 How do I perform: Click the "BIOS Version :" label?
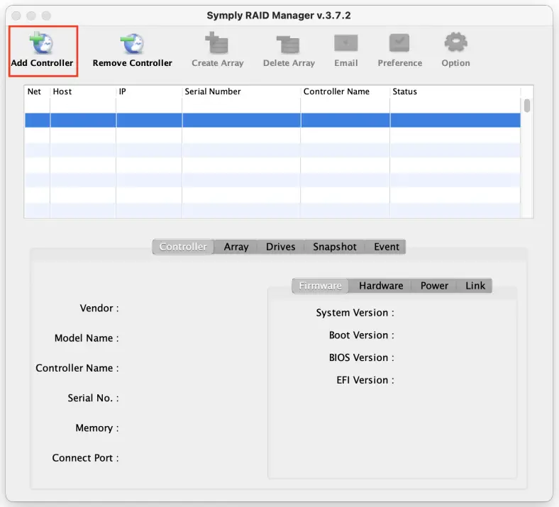(x=362, y=357)
